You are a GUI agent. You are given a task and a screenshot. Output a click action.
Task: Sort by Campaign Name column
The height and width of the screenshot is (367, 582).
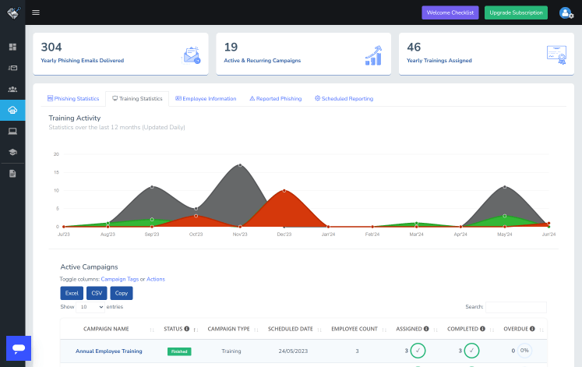coord(106,329)
